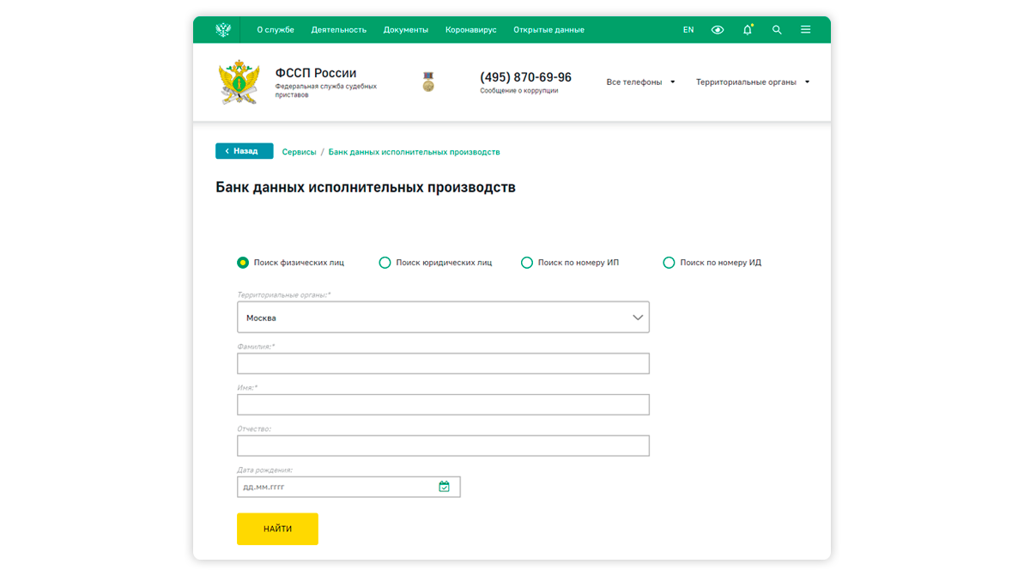This screenshot has width=1024, height=576.
Task: Select "Поиск по номеру ИП" radio option
Action: [527, 263]
